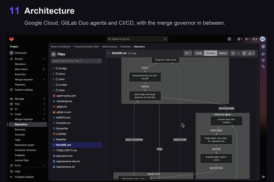Open raw file icon in toolbar

pyautogui.click(x=244, y=53)
